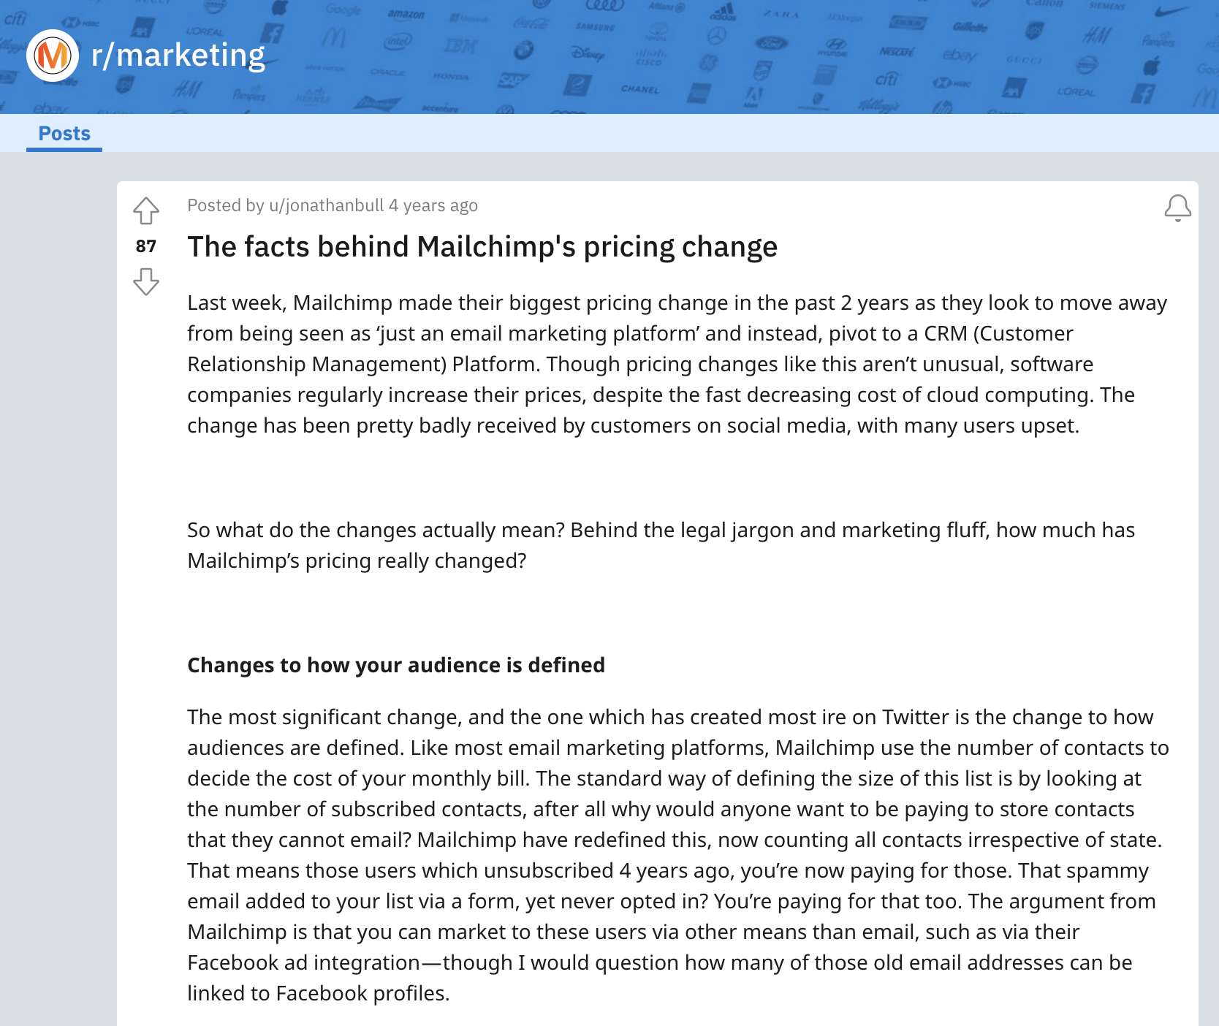
Task: Select the upvote arrow above the score
Action: [146, 212]
